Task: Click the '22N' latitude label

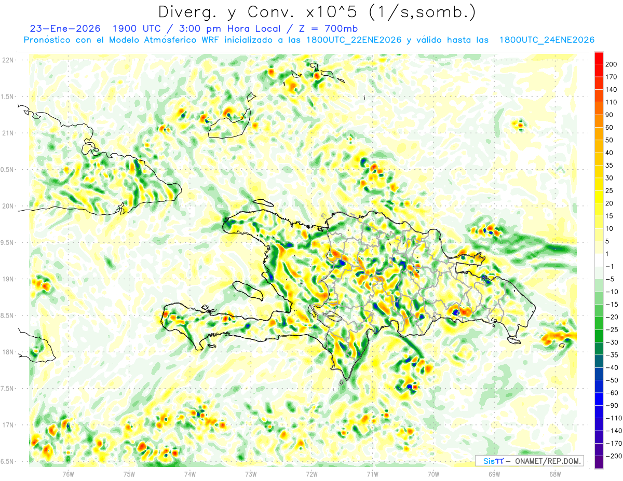Action: (7, 60)
